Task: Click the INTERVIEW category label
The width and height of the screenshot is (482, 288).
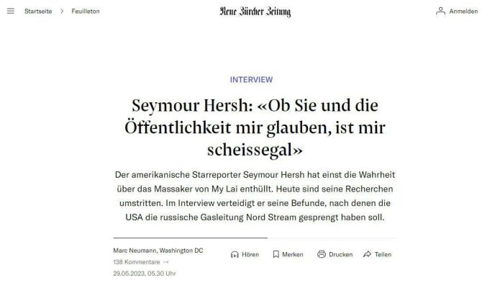Action: tap(252, 80)
